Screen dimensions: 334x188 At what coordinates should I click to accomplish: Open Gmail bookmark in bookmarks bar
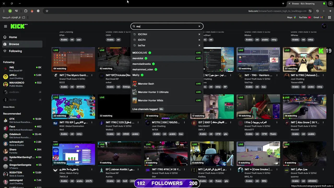click(x=318, y=17)
